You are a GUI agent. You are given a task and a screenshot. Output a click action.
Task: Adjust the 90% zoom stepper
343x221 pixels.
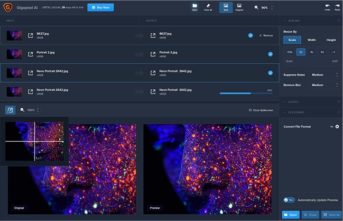click(272, 8)
